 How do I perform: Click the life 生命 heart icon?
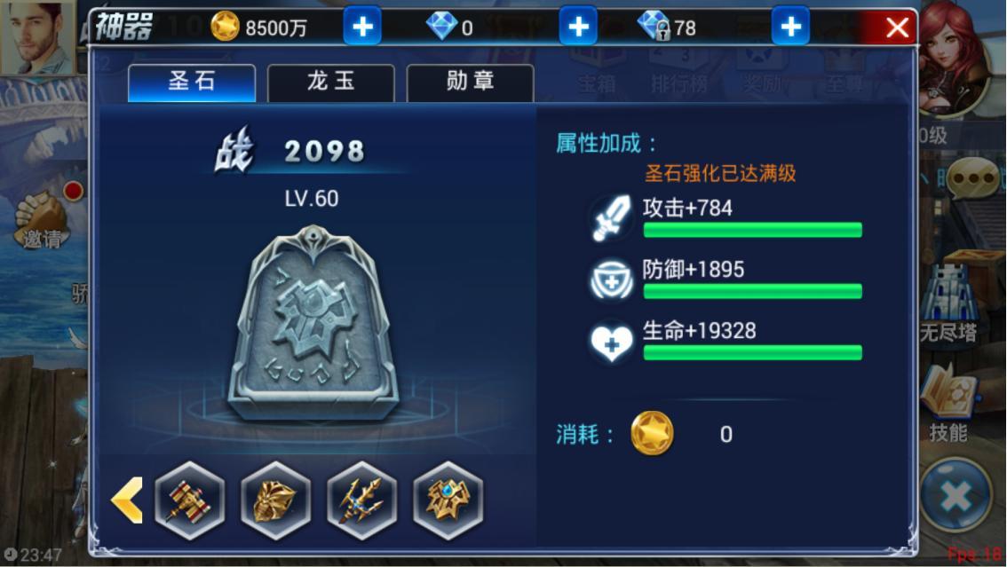pos(611,342)
